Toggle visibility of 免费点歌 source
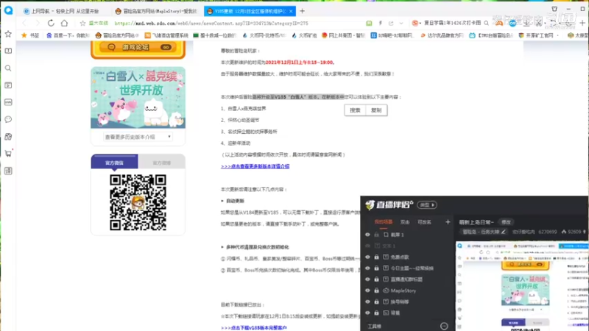589x331 pixels. [367, 257]
